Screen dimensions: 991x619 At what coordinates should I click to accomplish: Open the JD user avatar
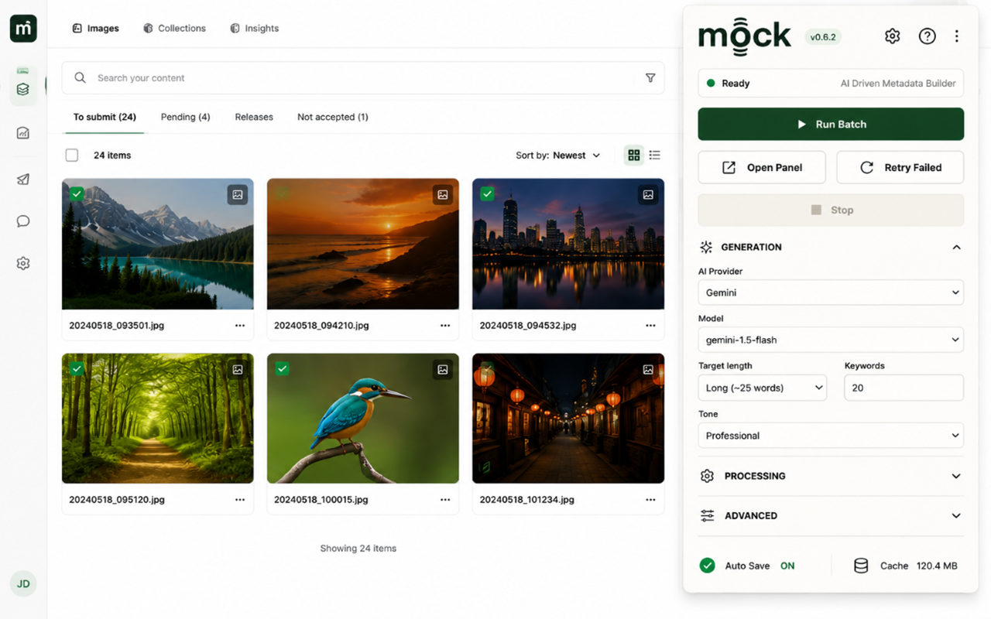[23, 583]
